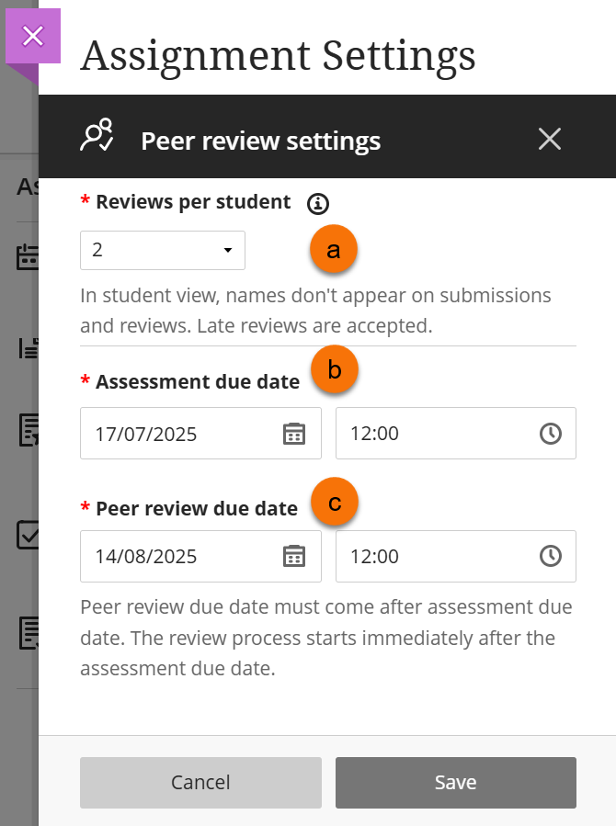
Task: Click the orange marker labeled c
Action: 334,502
